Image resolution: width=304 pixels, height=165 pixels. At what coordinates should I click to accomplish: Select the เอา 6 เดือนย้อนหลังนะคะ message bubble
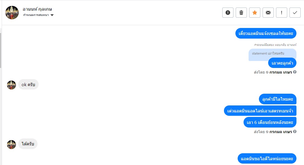270,122
